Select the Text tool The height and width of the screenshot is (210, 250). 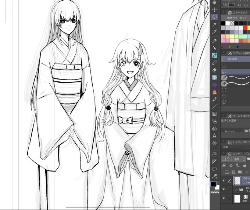pos(215,136)
